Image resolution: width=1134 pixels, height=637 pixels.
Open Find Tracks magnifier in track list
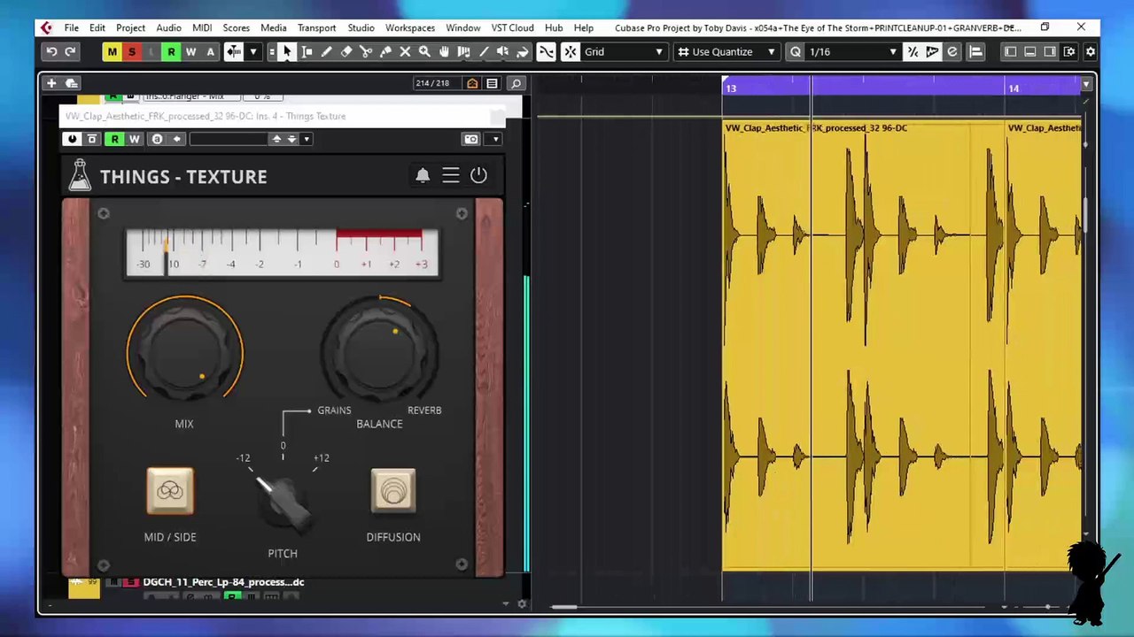point(516,84)
